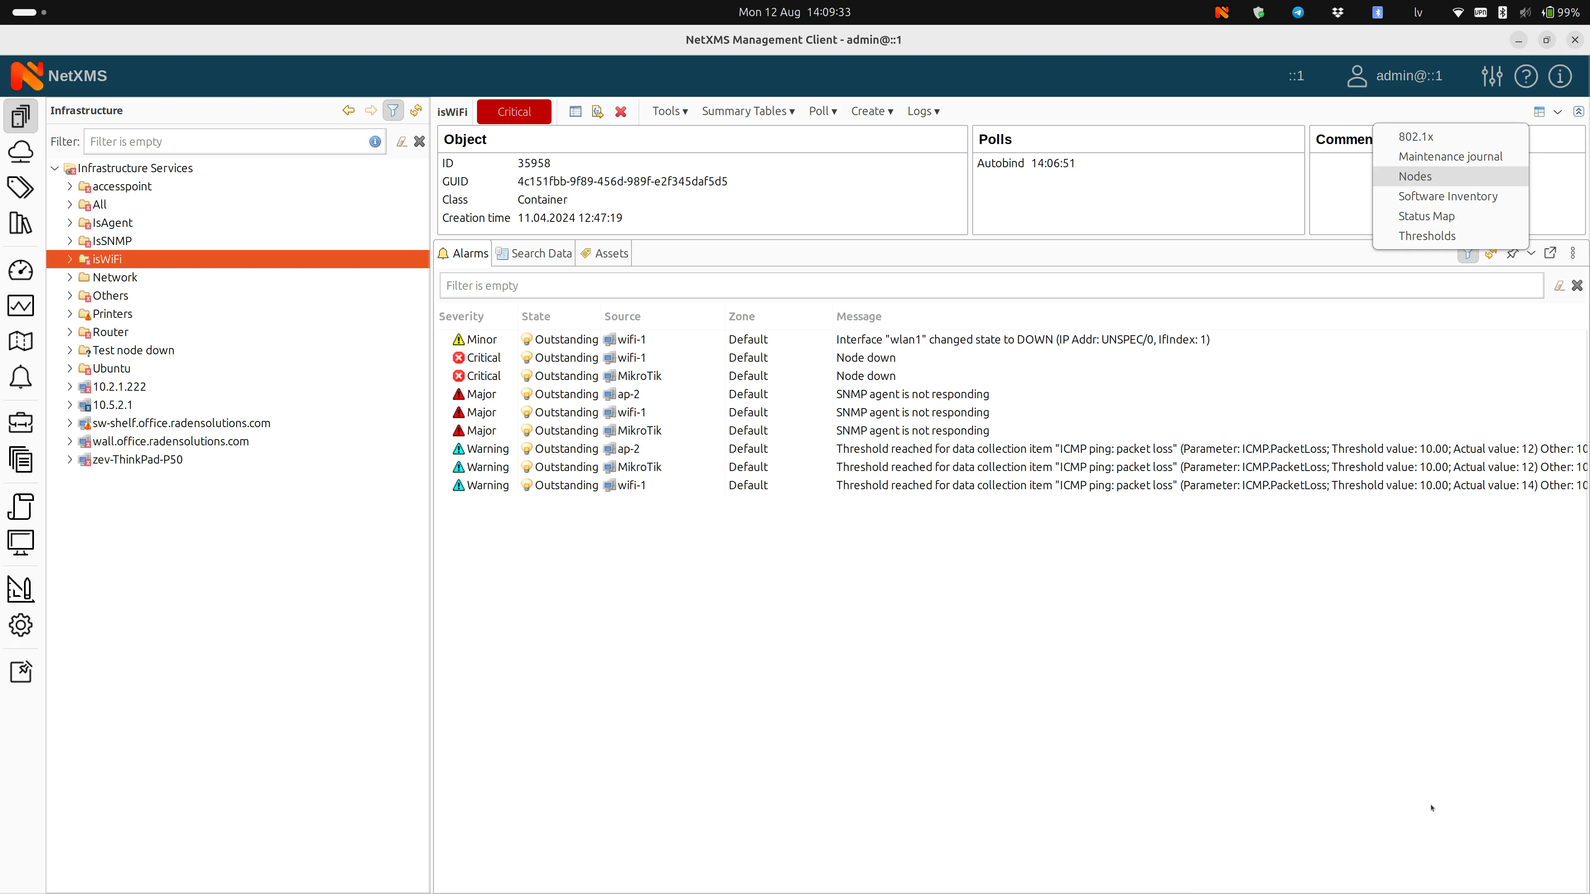
Task: Open the Create dropdown menu
Action: (872, 111)
